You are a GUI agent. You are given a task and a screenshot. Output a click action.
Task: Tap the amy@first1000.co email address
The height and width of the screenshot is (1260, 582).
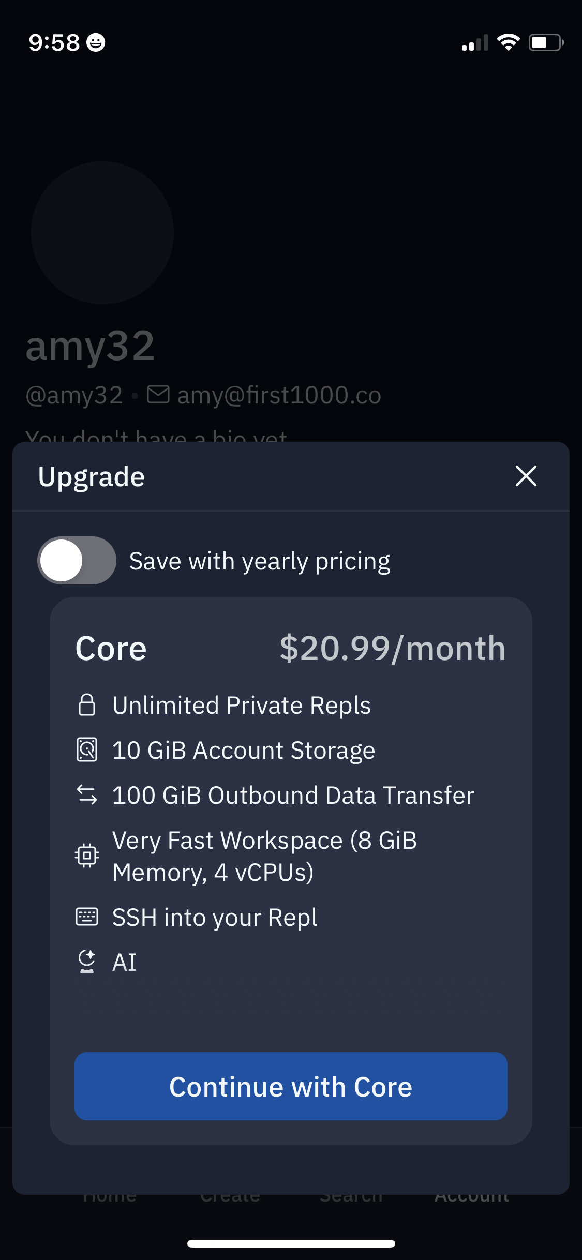pyautogui.click(x=279, y=395)
